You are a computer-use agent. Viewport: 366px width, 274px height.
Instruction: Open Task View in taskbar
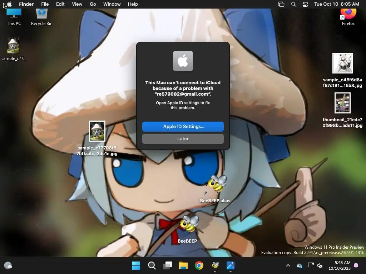(167, 265)
